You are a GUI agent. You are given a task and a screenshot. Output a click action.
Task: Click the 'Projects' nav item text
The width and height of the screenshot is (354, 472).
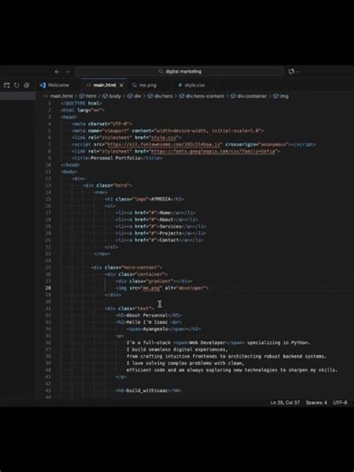coord(171,233)
